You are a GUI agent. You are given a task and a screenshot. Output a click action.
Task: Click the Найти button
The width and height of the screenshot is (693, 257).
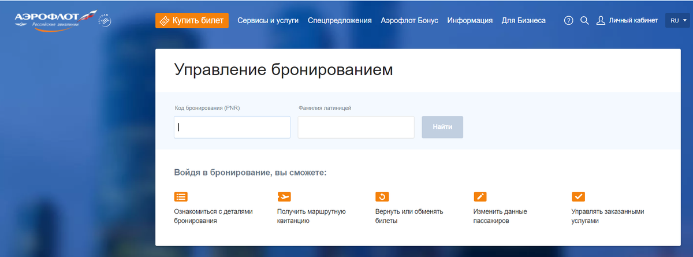point(442,127)
